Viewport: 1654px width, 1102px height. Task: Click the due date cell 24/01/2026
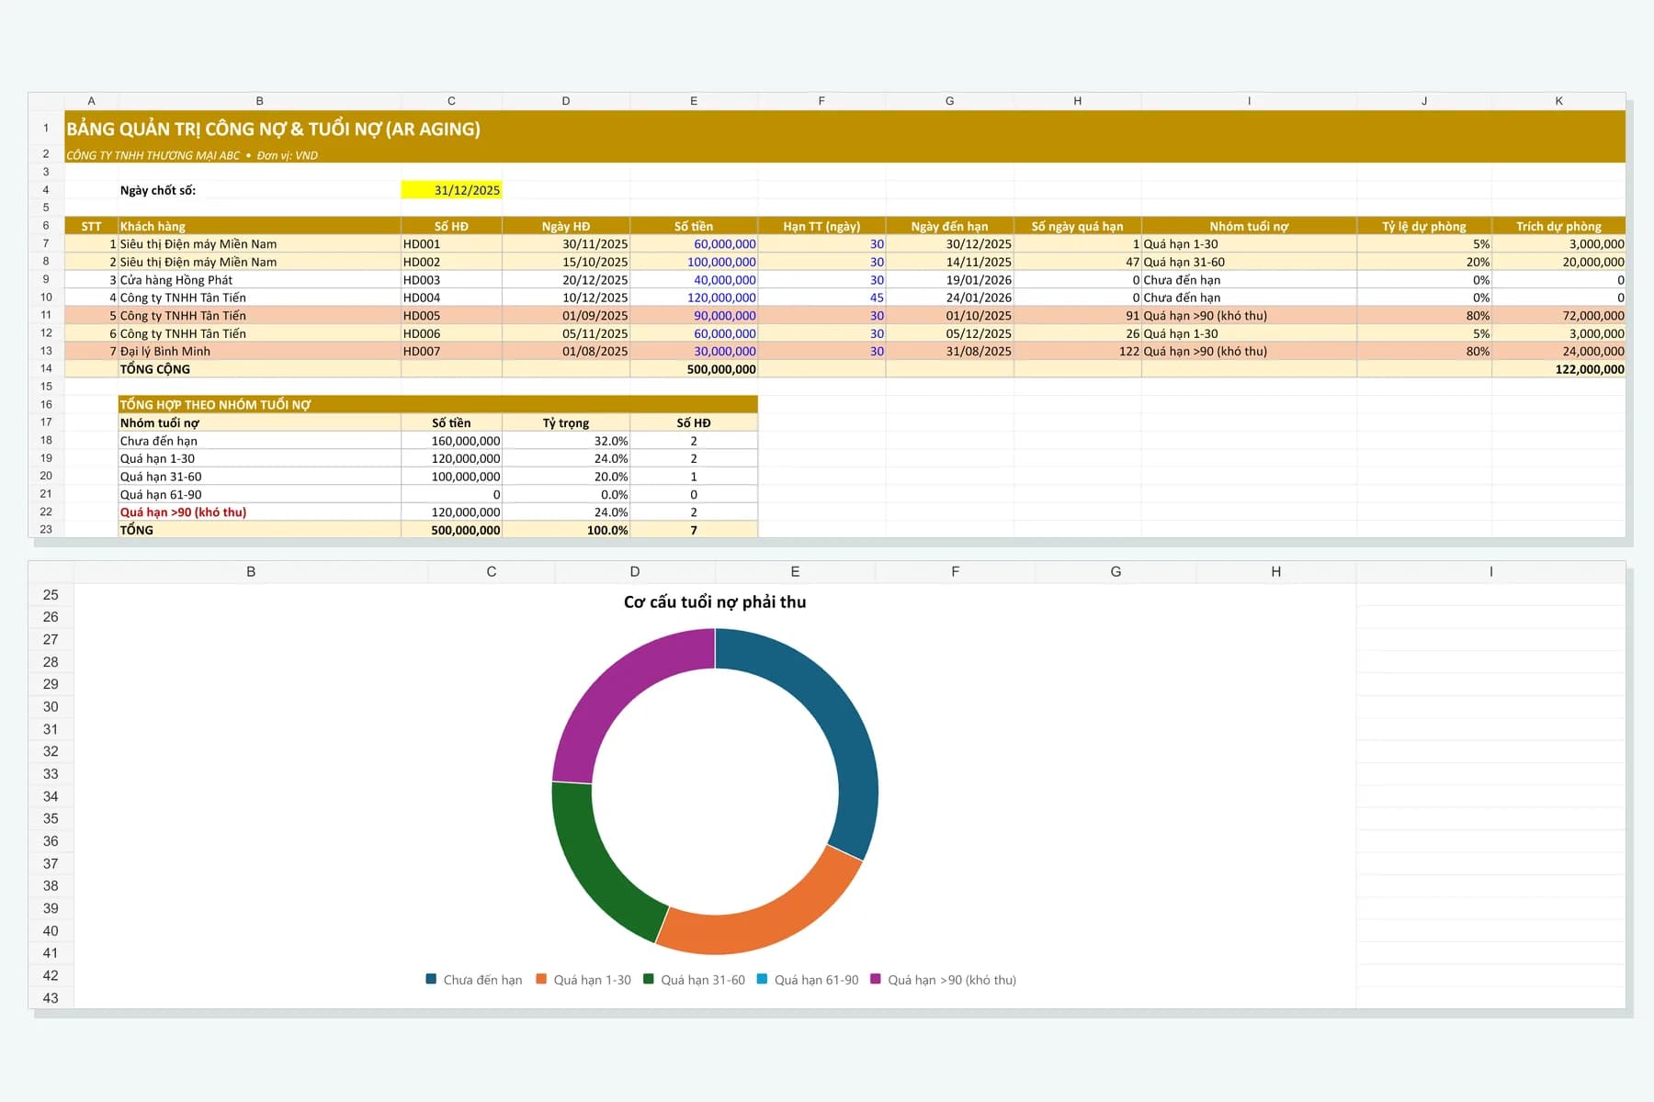950,298
